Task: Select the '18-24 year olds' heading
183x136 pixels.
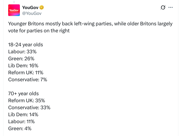Action: (x=26, y=45)
